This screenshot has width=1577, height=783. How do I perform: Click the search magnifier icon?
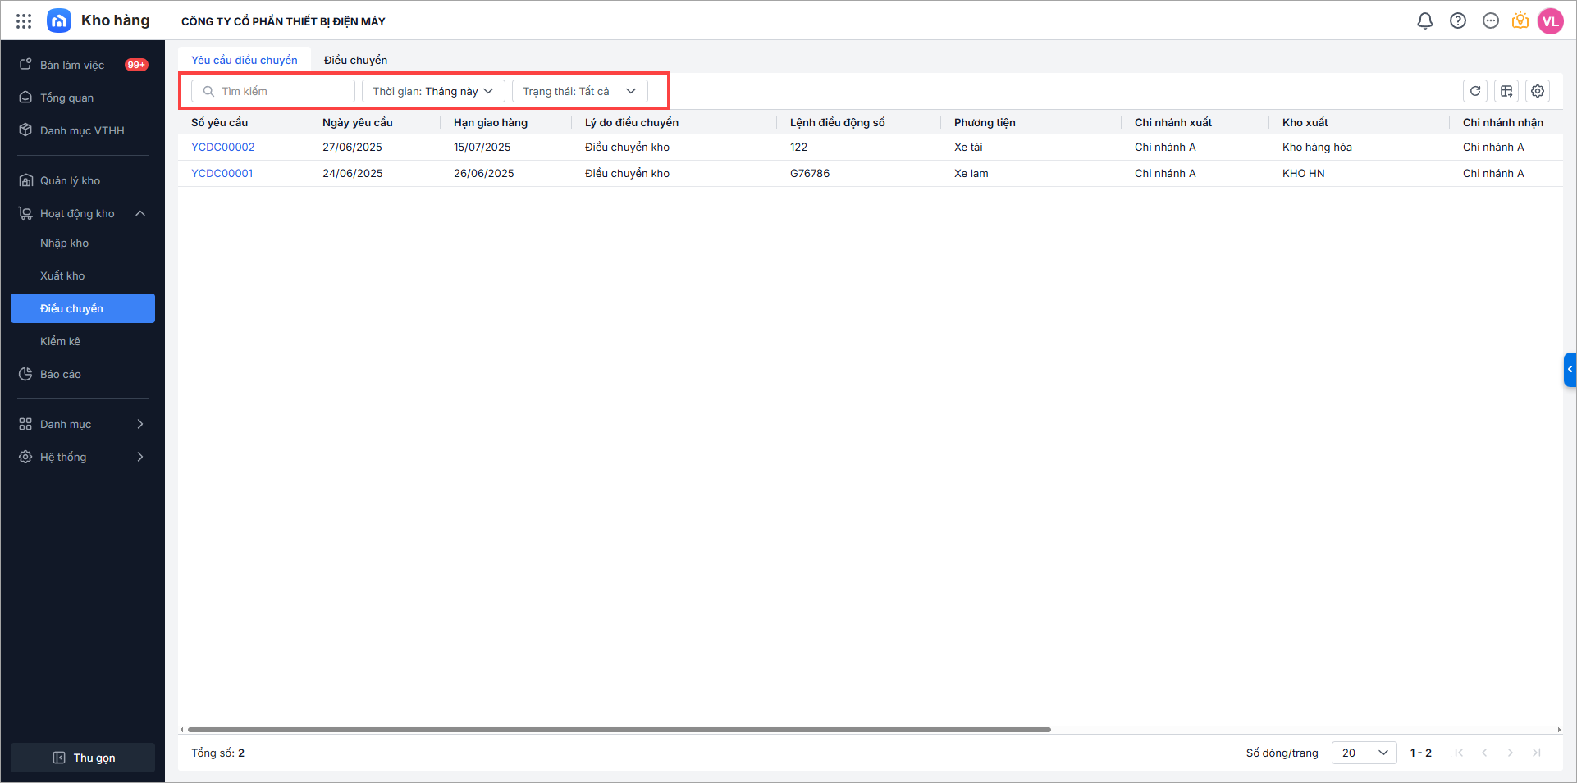tap(208, 91)
